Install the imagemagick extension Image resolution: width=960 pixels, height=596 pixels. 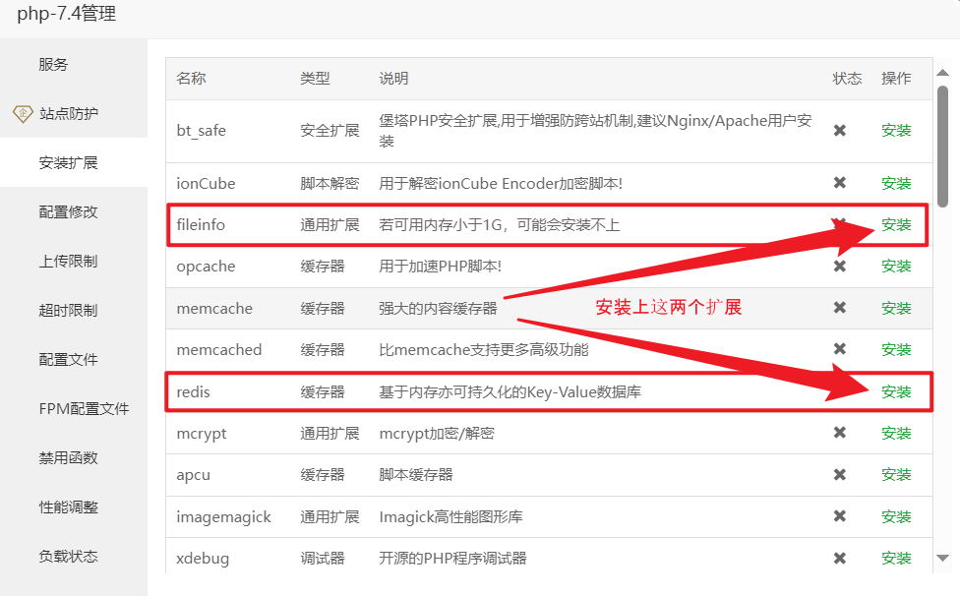896,516
